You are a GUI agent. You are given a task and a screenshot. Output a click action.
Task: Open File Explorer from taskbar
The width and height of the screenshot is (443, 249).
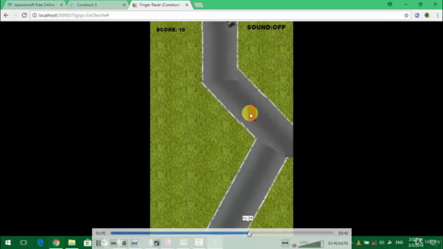click(72, 243)
